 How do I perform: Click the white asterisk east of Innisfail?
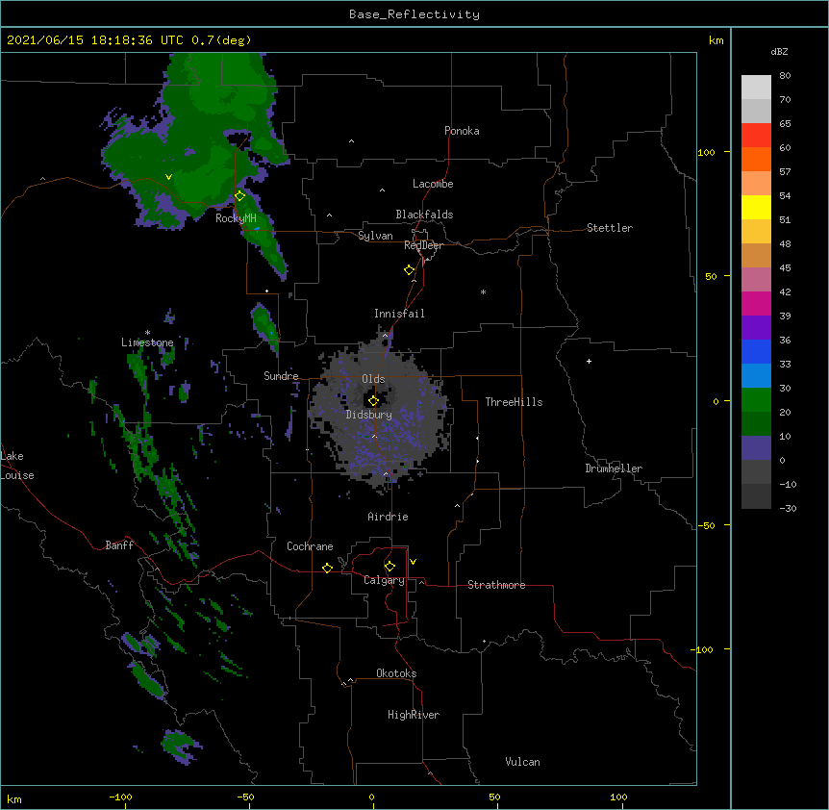(483, 291)
